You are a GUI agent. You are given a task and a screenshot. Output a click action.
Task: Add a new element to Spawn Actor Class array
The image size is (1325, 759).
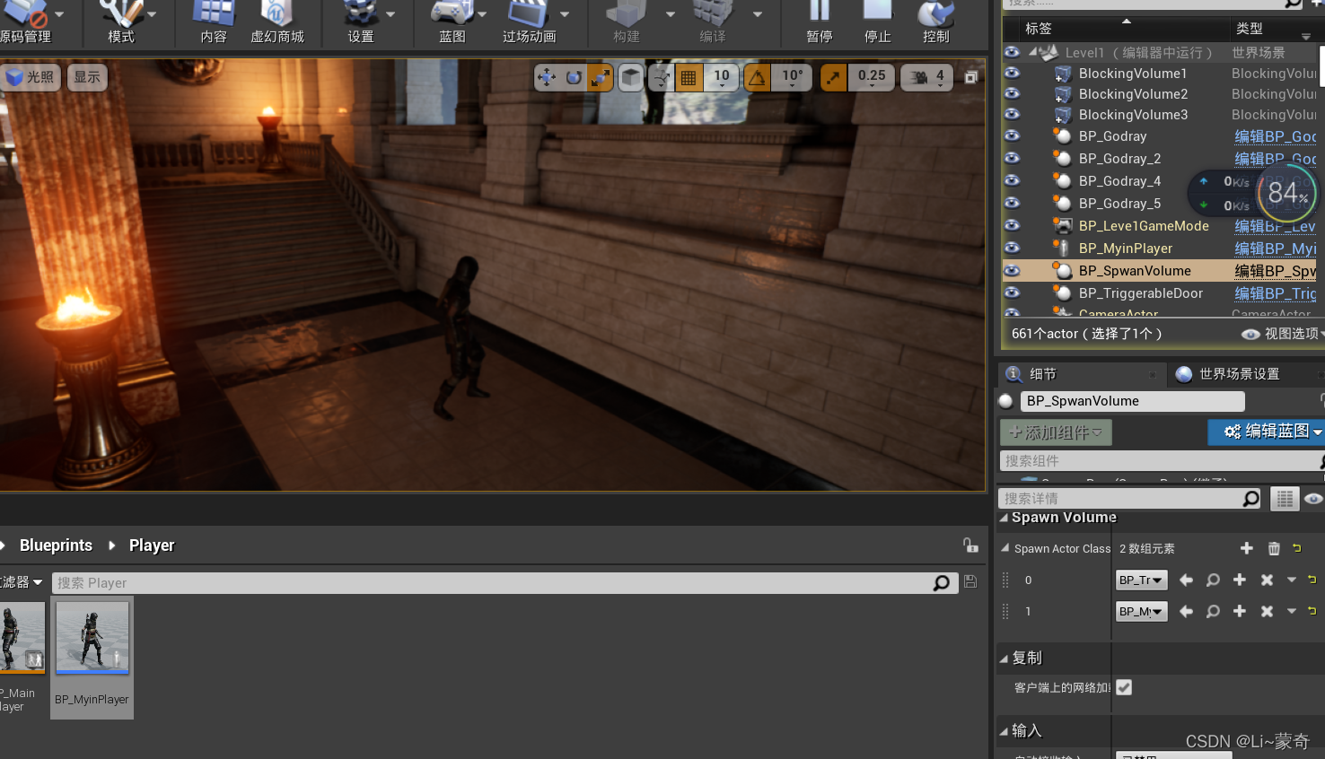tap(1247, 548)
